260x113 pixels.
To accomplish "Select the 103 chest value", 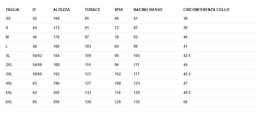I will pyautogui.click(x=88, y=47).
